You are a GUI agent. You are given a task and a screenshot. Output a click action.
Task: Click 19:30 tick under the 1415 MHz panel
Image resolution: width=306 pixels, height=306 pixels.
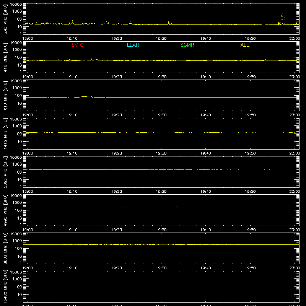point(161,153)
